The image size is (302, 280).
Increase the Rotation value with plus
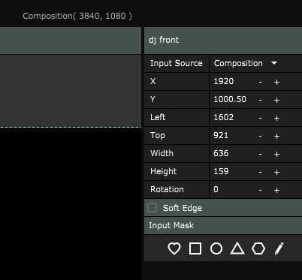click(x=276, y=190)
